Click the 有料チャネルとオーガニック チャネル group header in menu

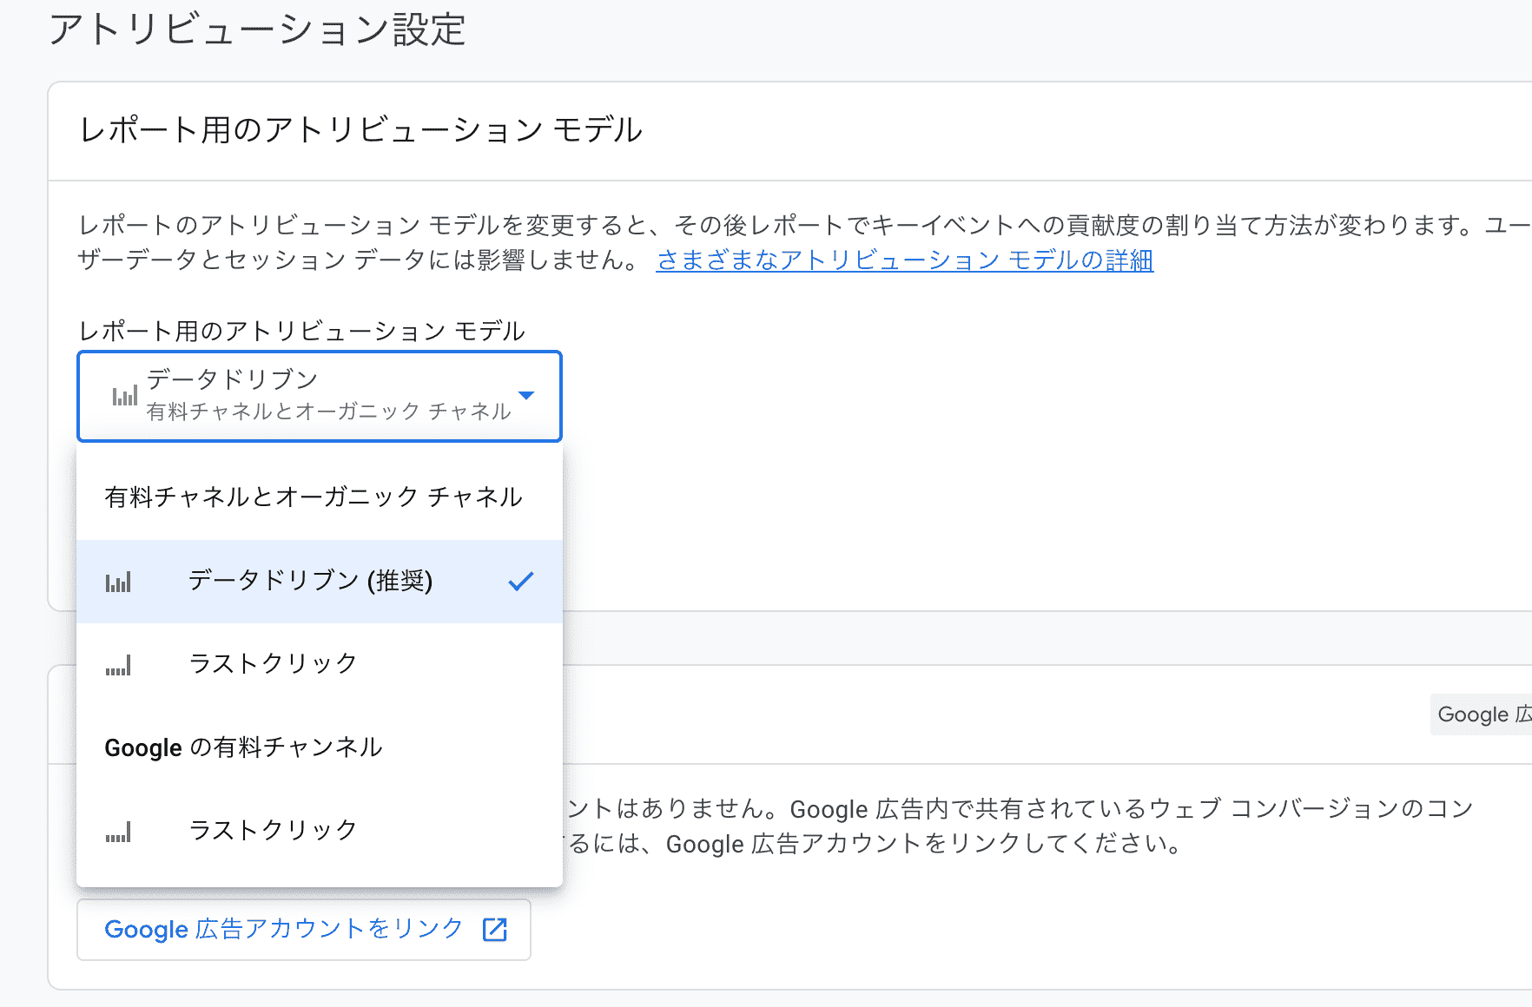coord(314,497)
